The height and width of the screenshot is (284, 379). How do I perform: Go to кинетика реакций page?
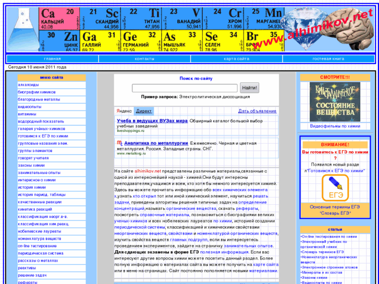pyautogui.click(x=35, y=209)
